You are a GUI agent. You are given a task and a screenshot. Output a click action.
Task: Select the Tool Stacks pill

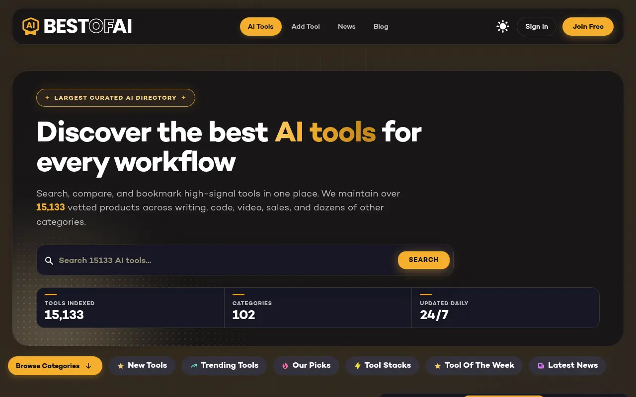tap(383, 366)
